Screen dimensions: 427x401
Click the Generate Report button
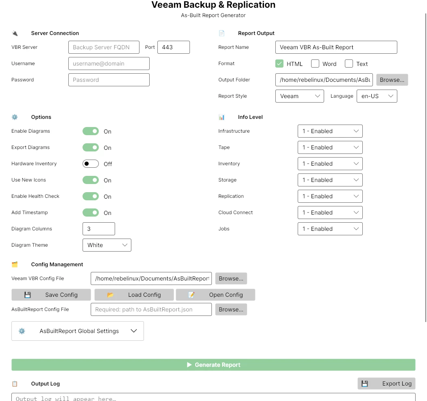tap(213, 365)
